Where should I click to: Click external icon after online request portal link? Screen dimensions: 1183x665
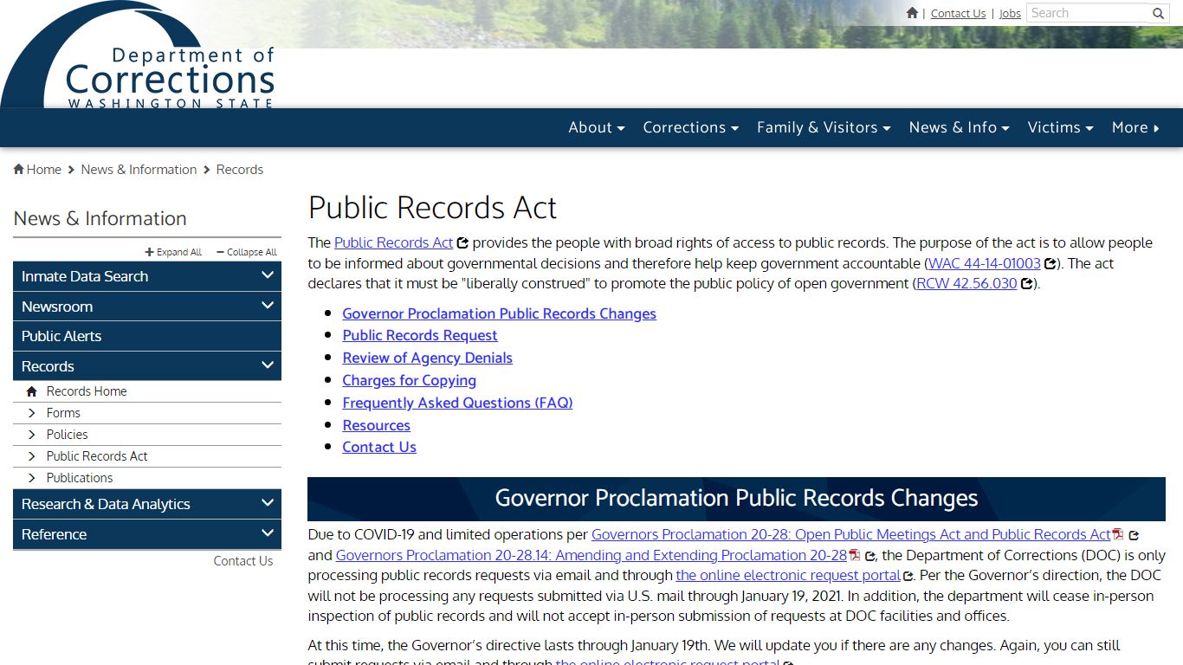point(908,576)
